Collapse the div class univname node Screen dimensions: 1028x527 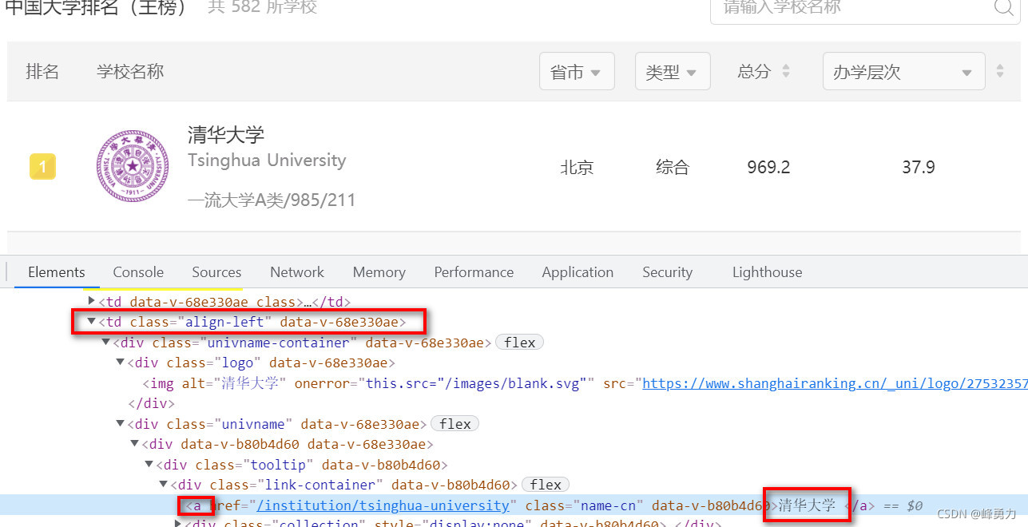coord(121,424)
